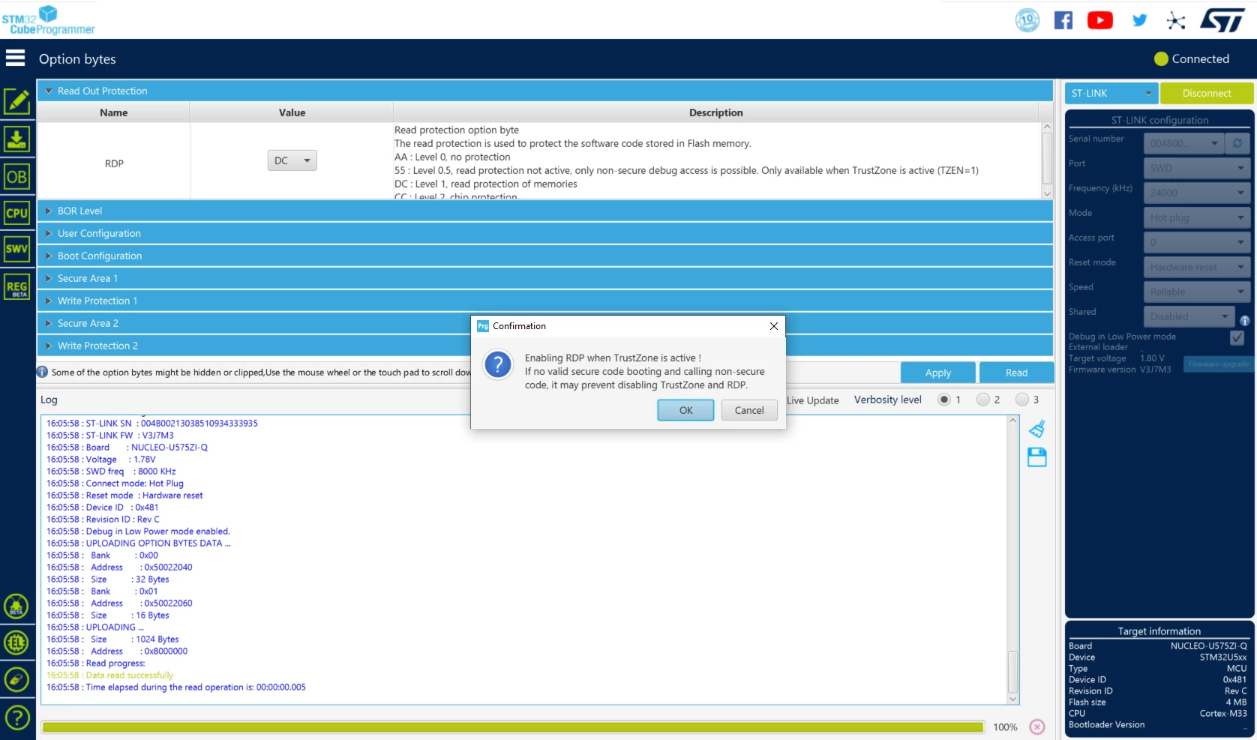Click the Value column header
The height and width of the screenshot is (740, 1257).
tap(292, 112)
